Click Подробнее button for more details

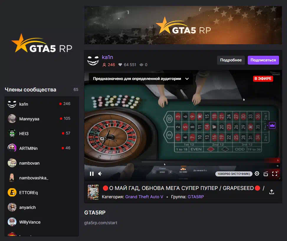pos(231,60)
